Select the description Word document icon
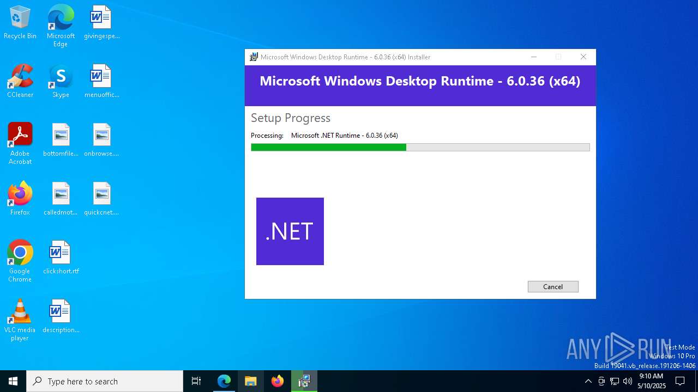Viewport: 698px width, 392px height. (x=61, y=317)
